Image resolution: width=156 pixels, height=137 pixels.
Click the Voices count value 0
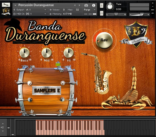[64, 10]
